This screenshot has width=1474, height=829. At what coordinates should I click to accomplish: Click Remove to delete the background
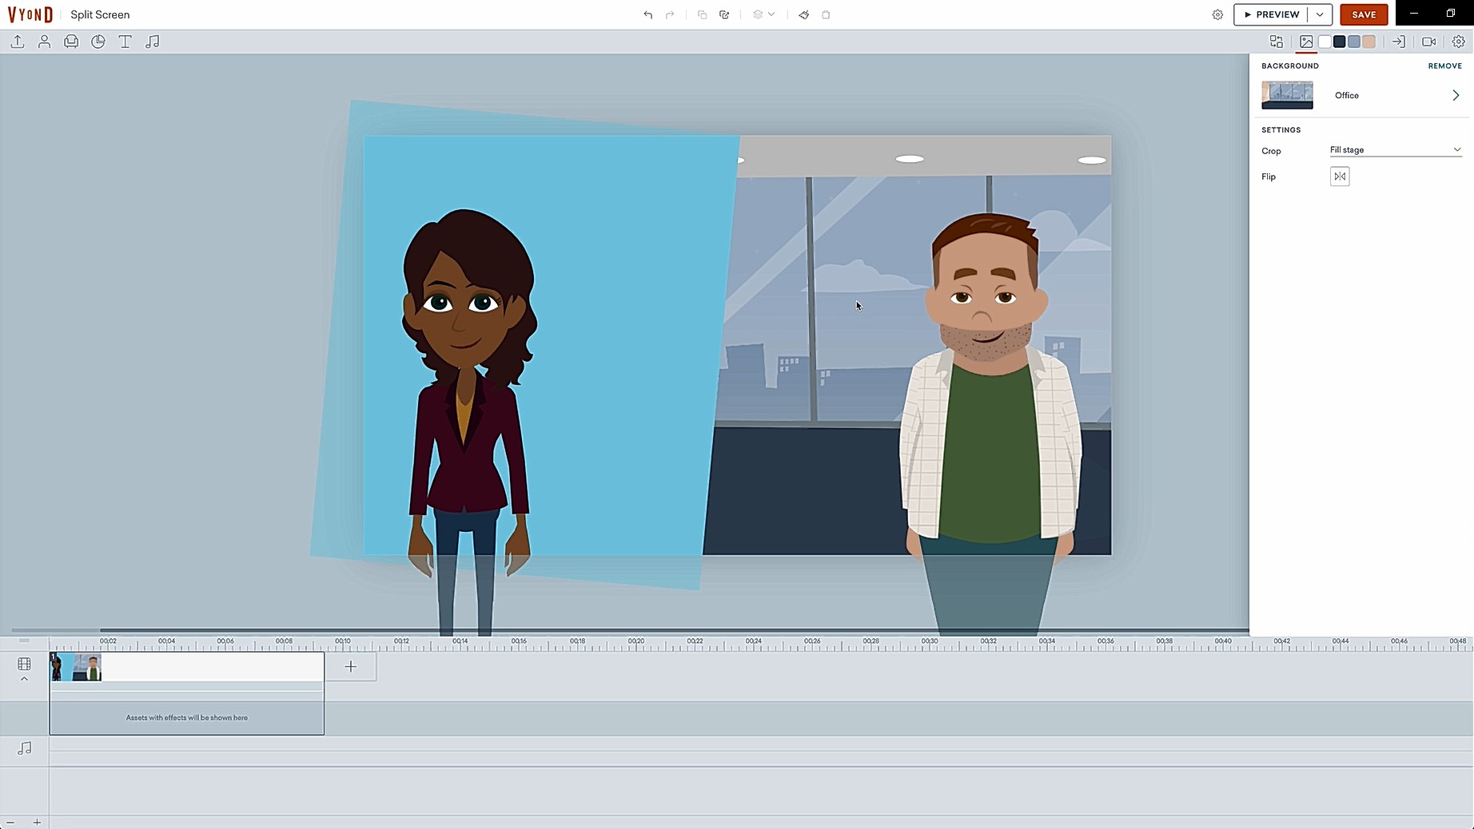1444,65
